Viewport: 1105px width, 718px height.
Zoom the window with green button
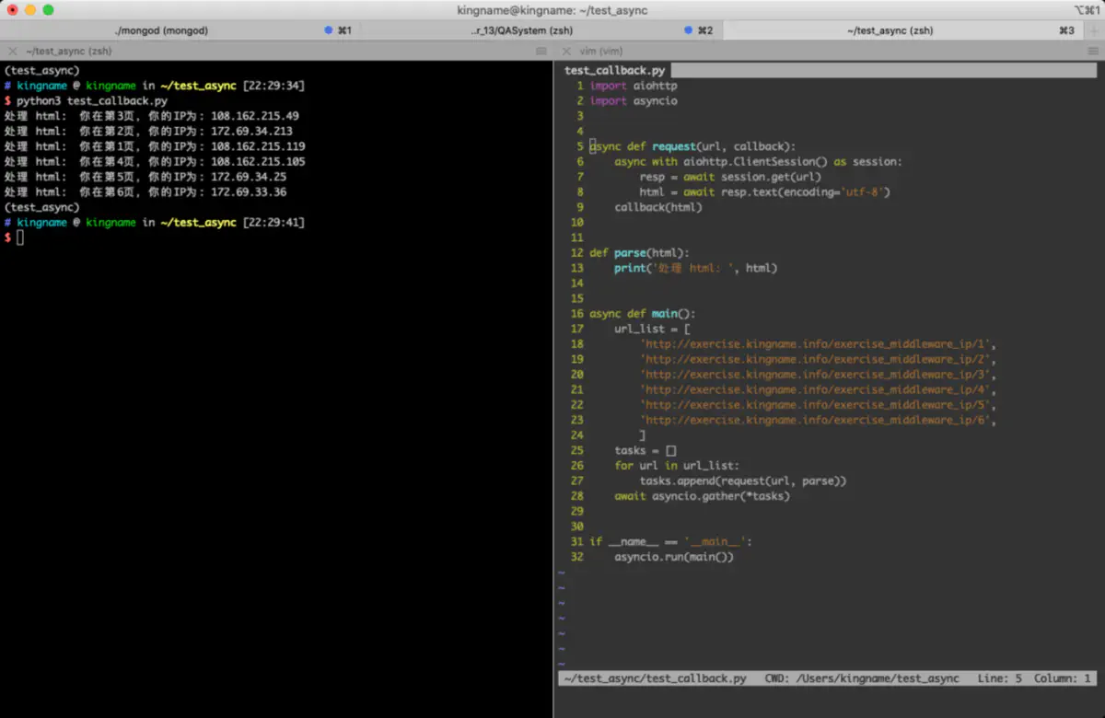[49, 10]
